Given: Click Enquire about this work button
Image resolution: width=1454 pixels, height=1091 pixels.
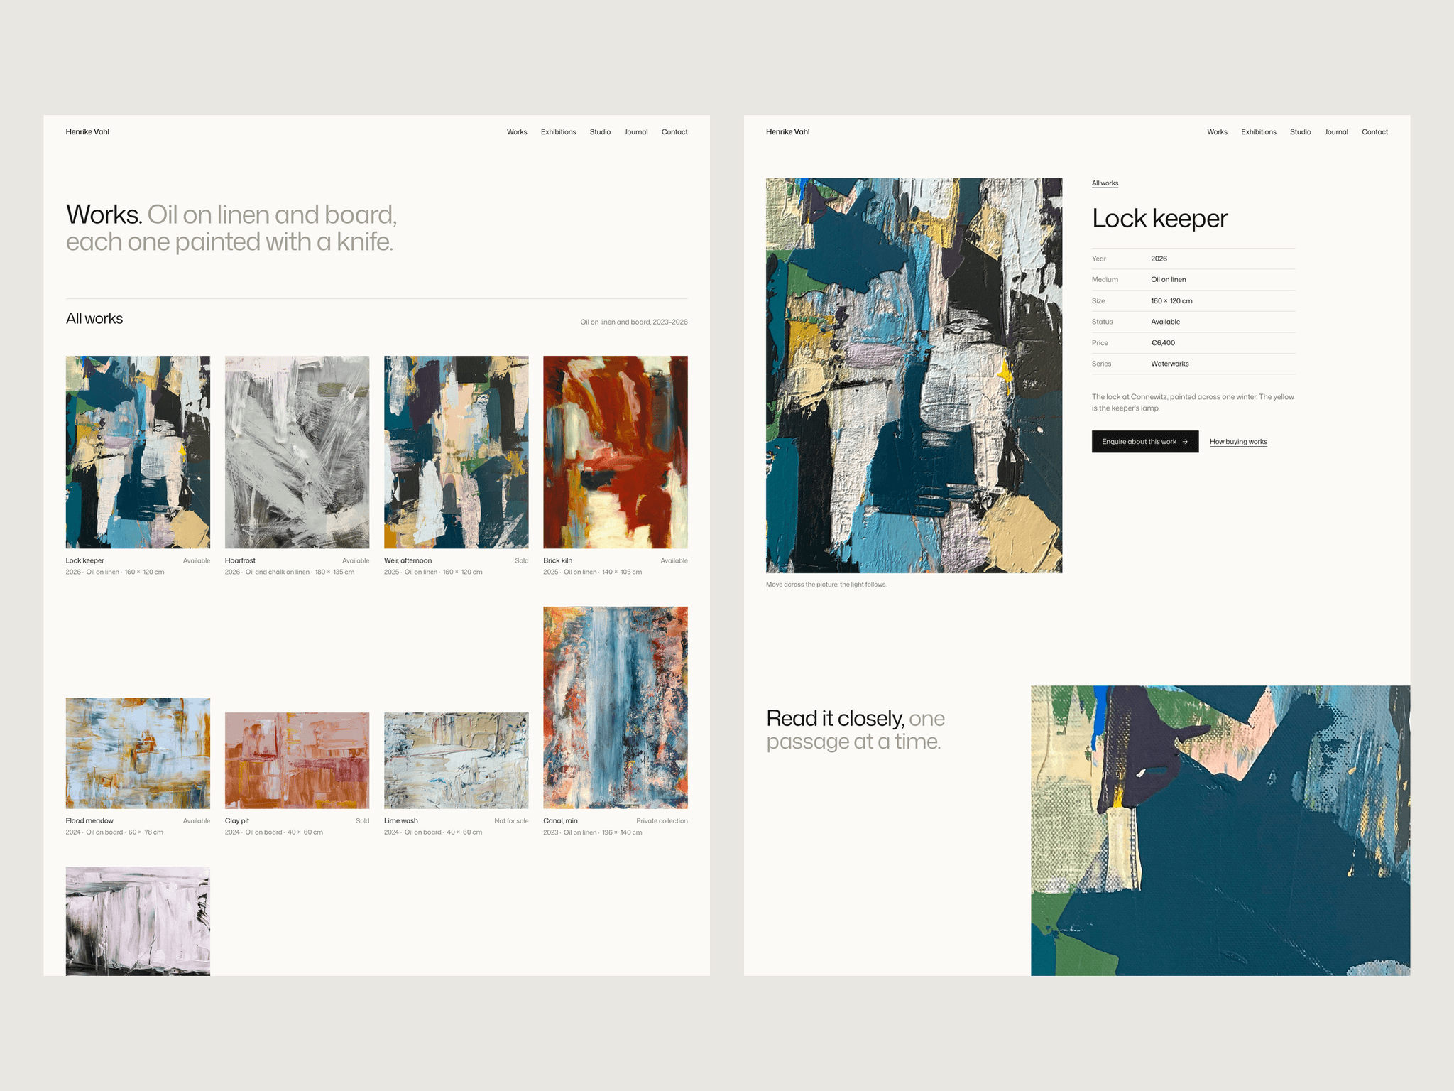Looking at the screenshot, I should (x=1145, y=442).
